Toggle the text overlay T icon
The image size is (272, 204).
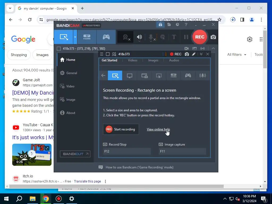tap(174, 37)
